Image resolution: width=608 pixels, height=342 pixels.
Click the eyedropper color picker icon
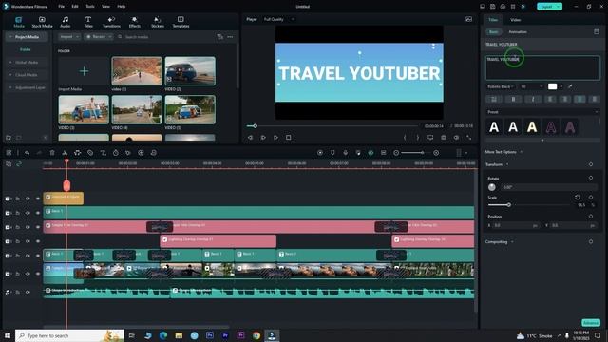click(570, 86)
